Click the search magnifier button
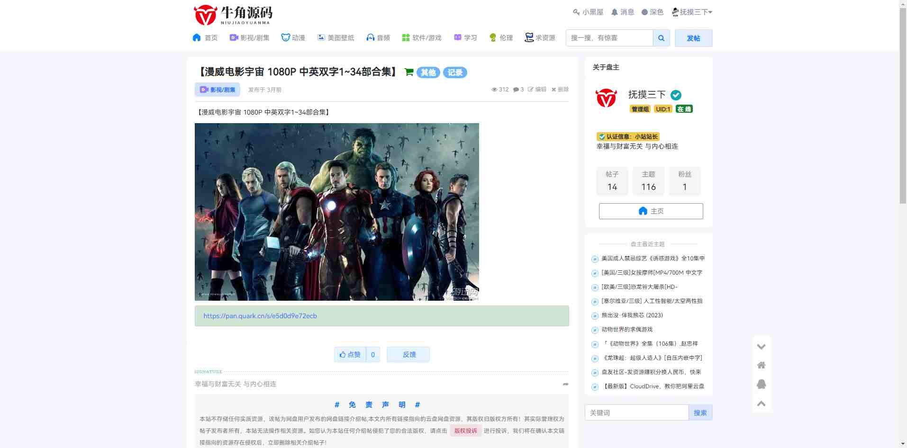 (661, 38)
